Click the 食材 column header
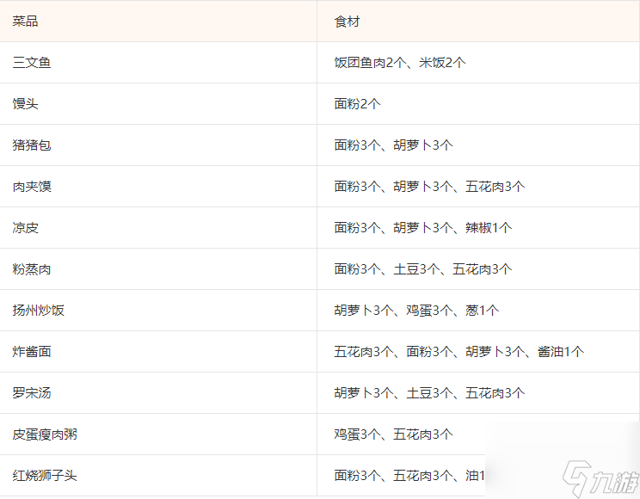 348,21
